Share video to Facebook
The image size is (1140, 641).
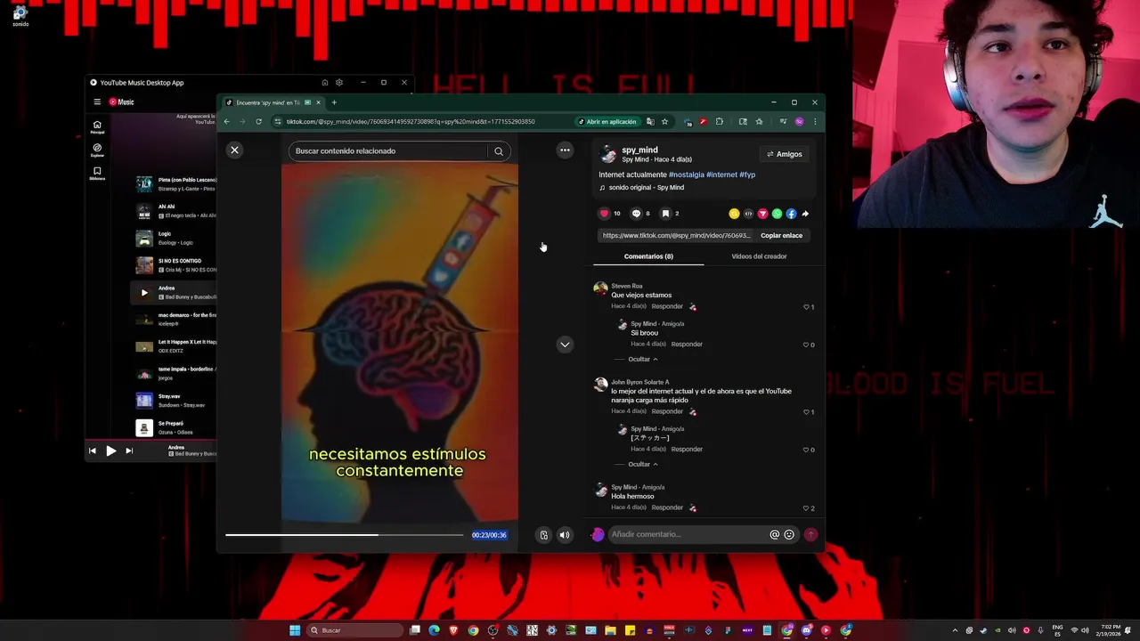pos(791,214)
